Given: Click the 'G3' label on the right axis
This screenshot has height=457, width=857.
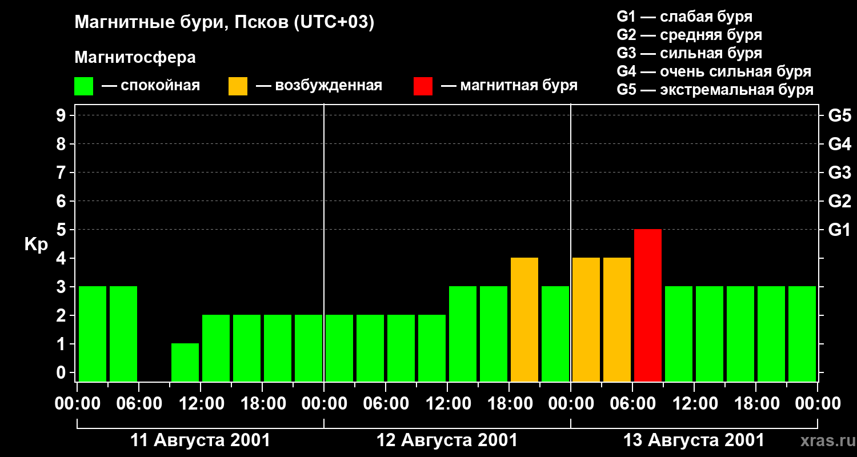Looking at the screenshot, I should [x=839, y=173].
